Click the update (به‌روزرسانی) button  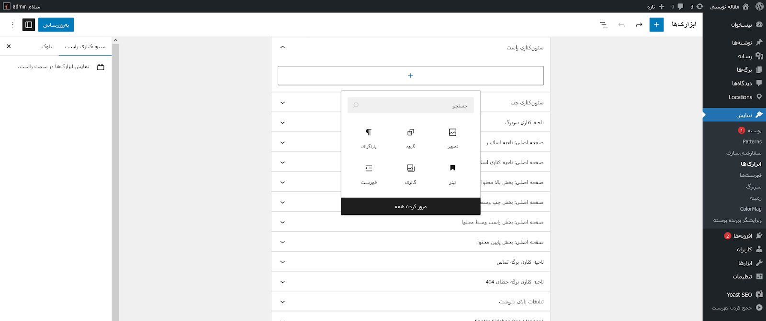[56, 24]
